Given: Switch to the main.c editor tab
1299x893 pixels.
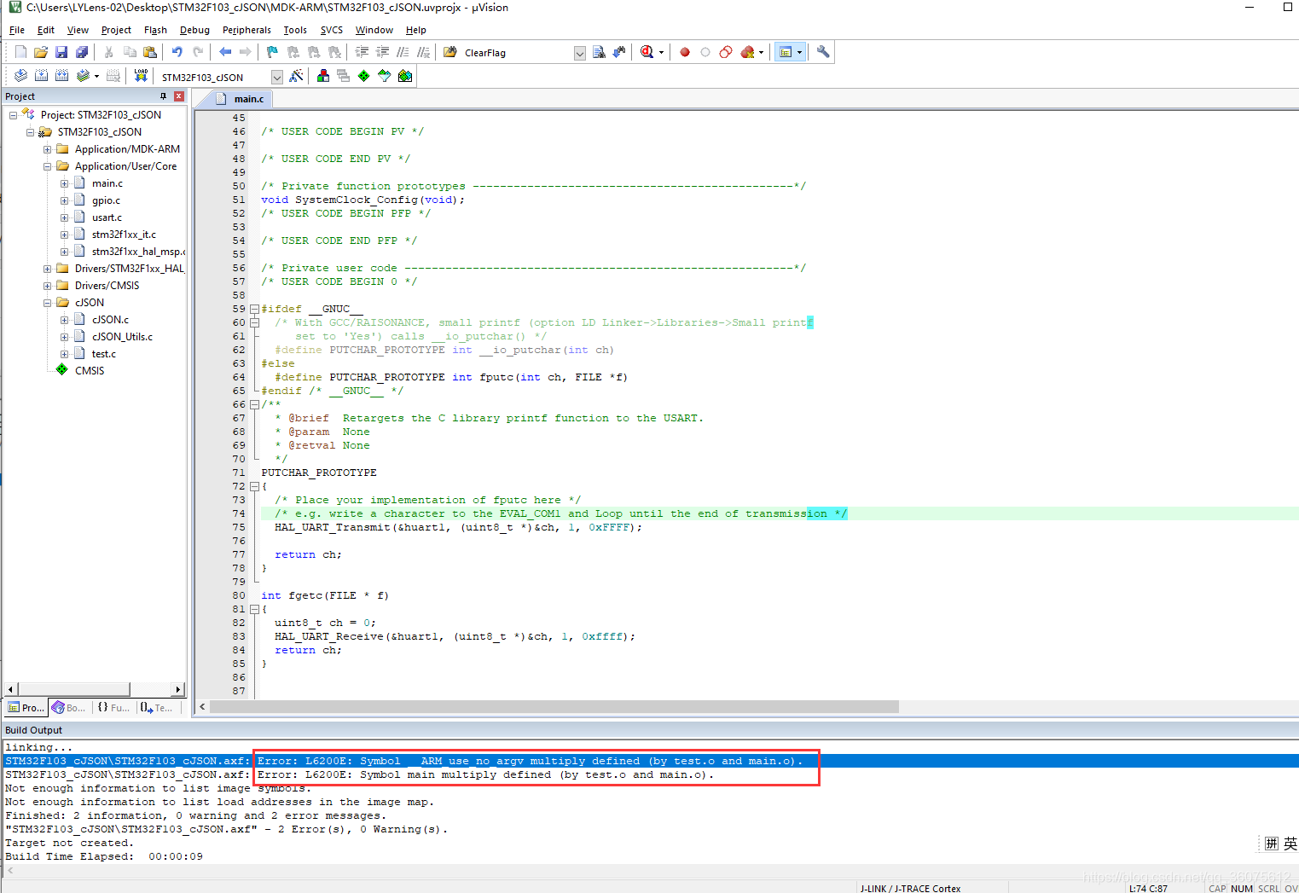Looking at the screenshot, I should (246, 98).
